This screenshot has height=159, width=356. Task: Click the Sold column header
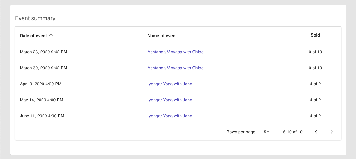pos(315,35)
